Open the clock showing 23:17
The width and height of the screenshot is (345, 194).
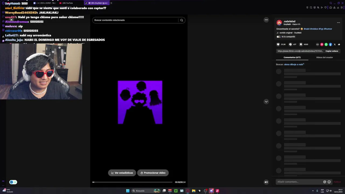coord(338,191)
